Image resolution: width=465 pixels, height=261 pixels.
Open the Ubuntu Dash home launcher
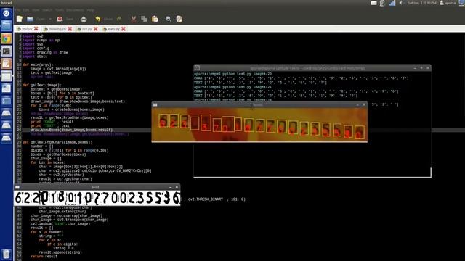point(7,13)
